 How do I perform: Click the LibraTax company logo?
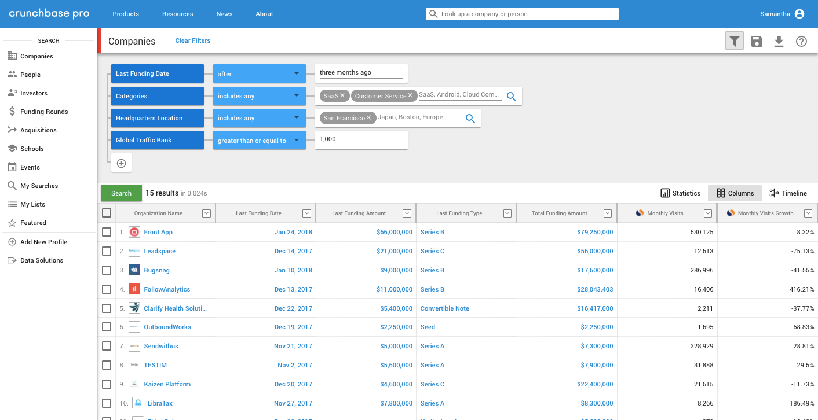(138, 403)
